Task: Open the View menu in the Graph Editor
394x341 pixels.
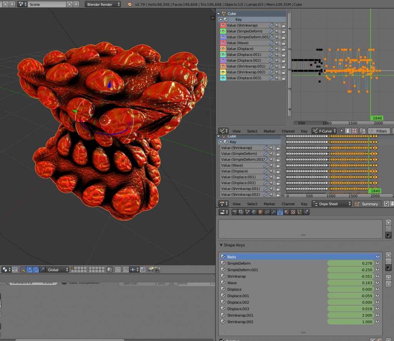Action: pyautogui.click(x=237, y=131)
